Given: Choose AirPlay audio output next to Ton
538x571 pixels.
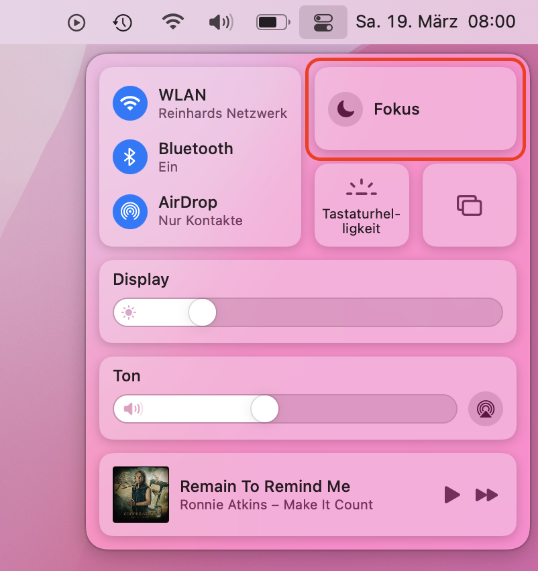Looking at the screenshot, I should pyautogui.click(x=486, y=409).
